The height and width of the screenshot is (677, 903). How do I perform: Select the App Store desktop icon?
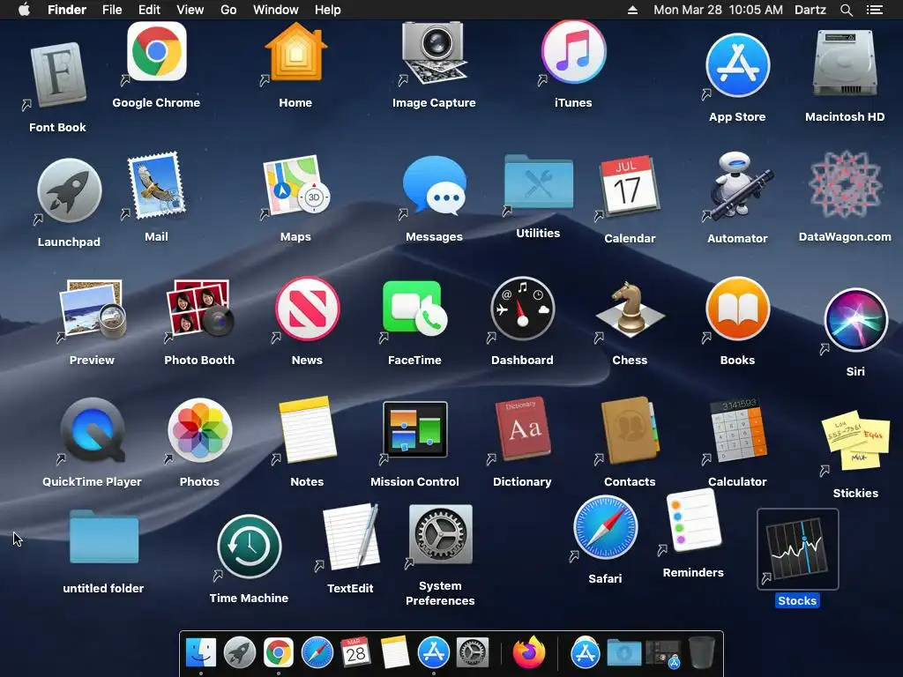click(x=738, y=65)
